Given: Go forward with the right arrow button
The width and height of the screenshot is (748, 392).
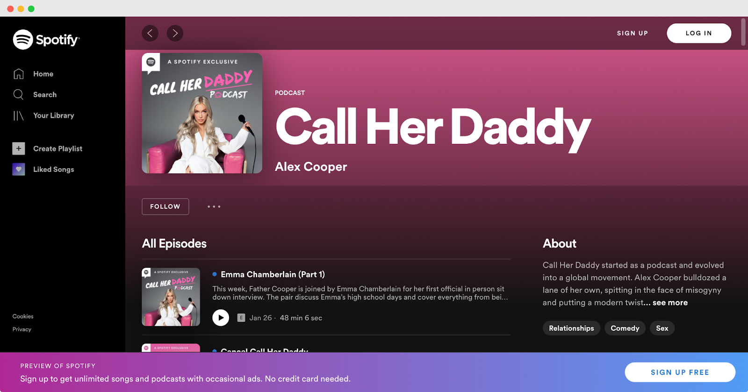Looking at the screenshot, I should (x=175, y=33).
